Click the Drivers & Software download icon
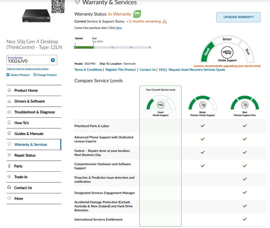Screen dimensions: 270x228 click(x=9, y=101)
